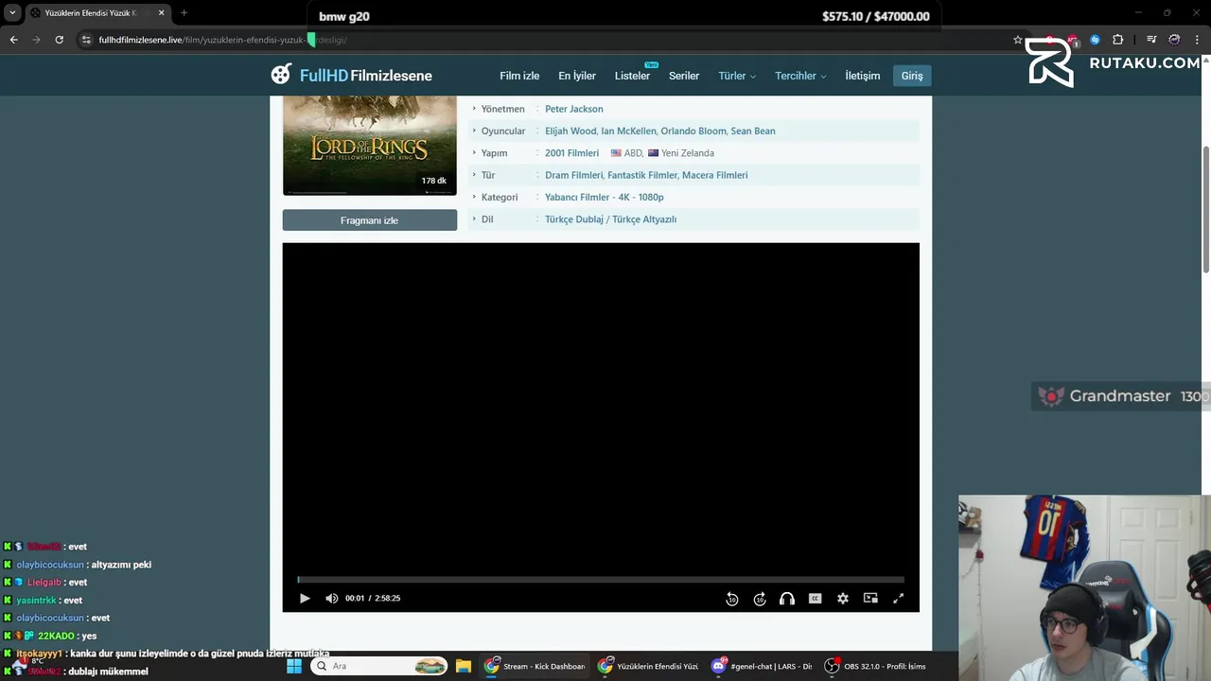Bookmark this page with star icon
1211x681 pixels.
1018,40
